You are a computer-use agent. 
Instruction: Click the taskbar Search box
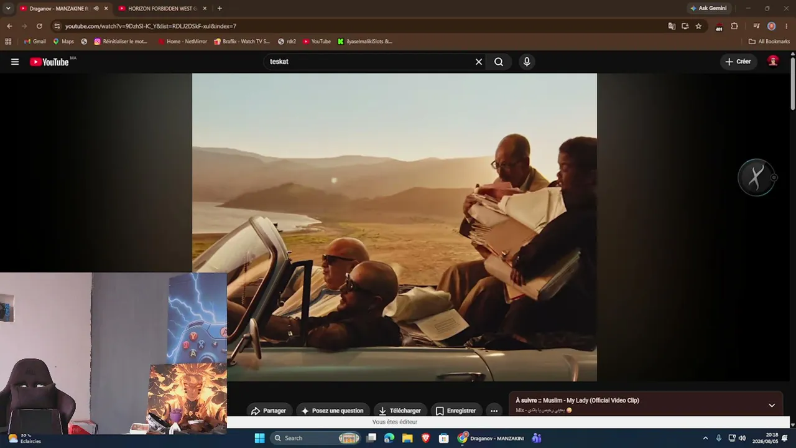pyautogui.click(x=317, y=438)
